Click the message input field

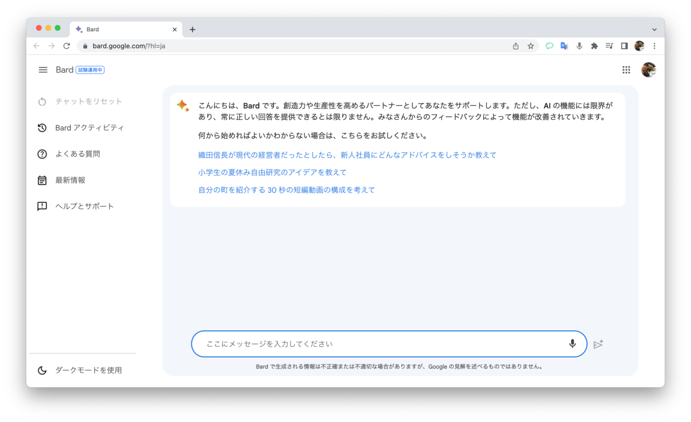coord(378,344)
